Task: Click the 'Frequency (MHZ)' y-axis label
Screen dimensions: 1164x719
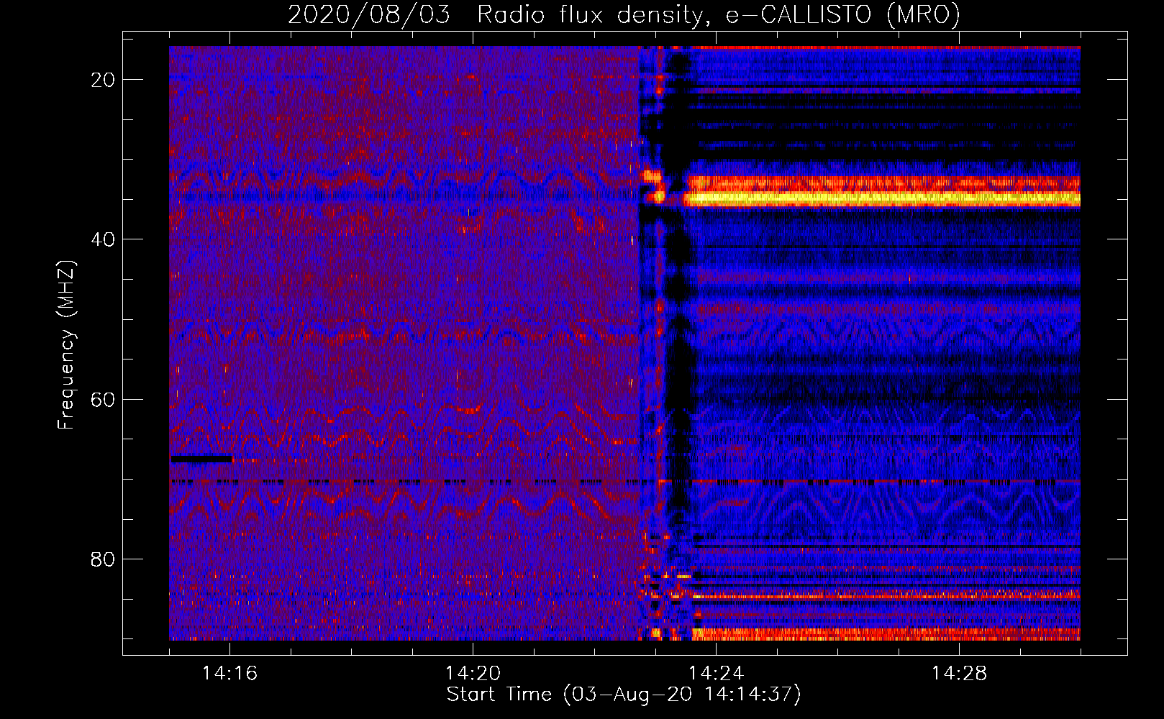Action: click(66, 345)
